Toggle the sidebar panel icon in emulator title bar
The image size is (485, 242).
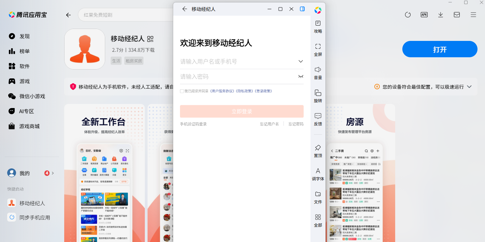click(302, 9)
